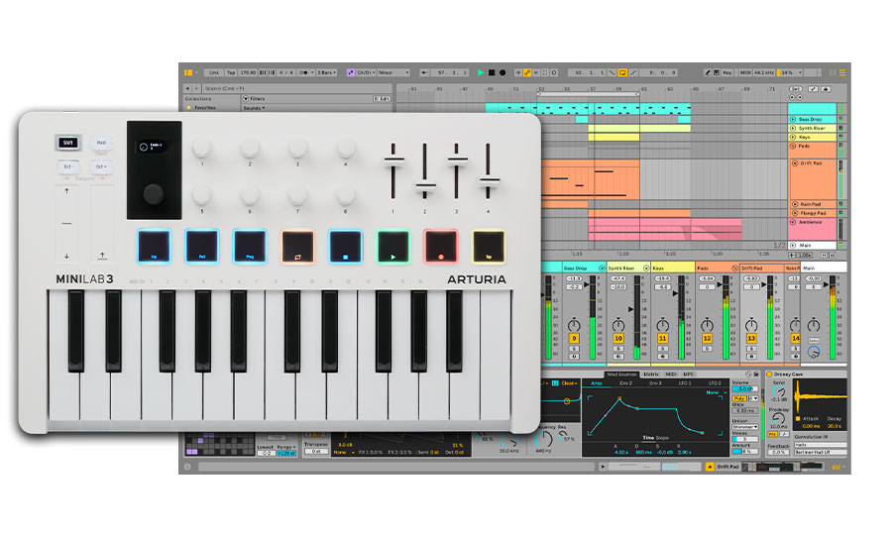Click the Keys track pan knob
This screenshot has width=892, height=537.
(663, 325)
